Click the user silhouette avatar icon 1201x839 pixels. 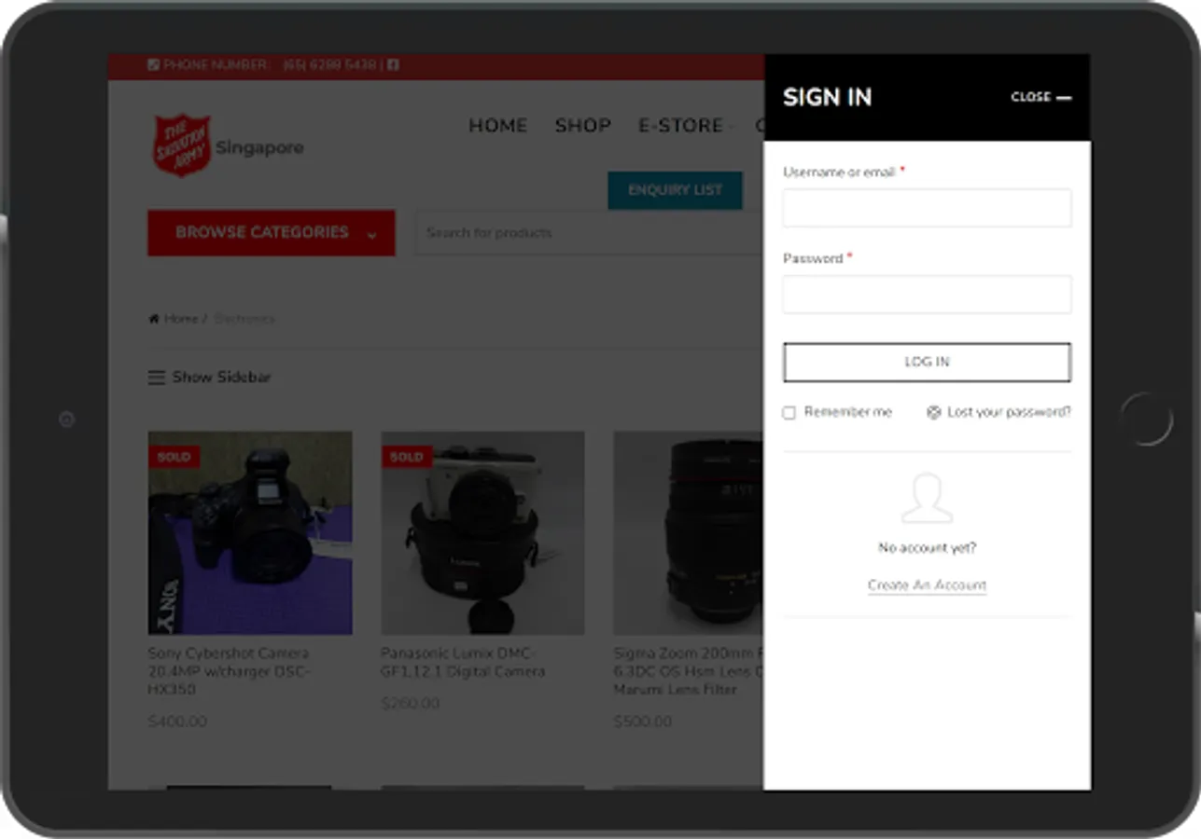pos(927,498)
